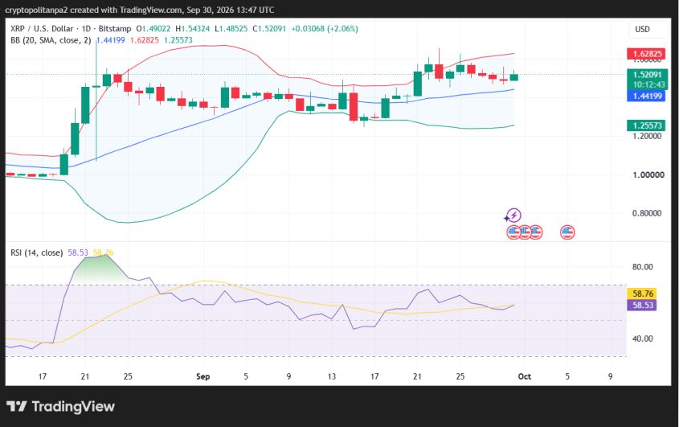The height and width of the screenshot is (427, 679).
Task: Click the blue 1.44199 price axis label
Action: coord(646,96)
